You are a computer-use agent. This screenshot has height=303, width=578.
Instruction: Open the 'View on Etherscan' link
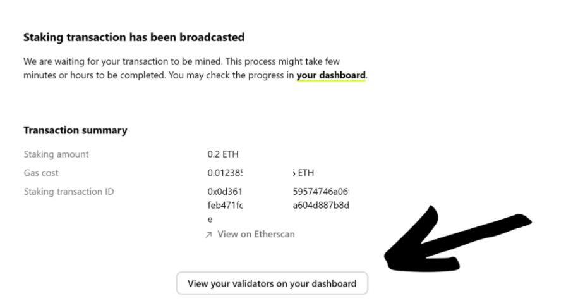[x=255, y=234]
